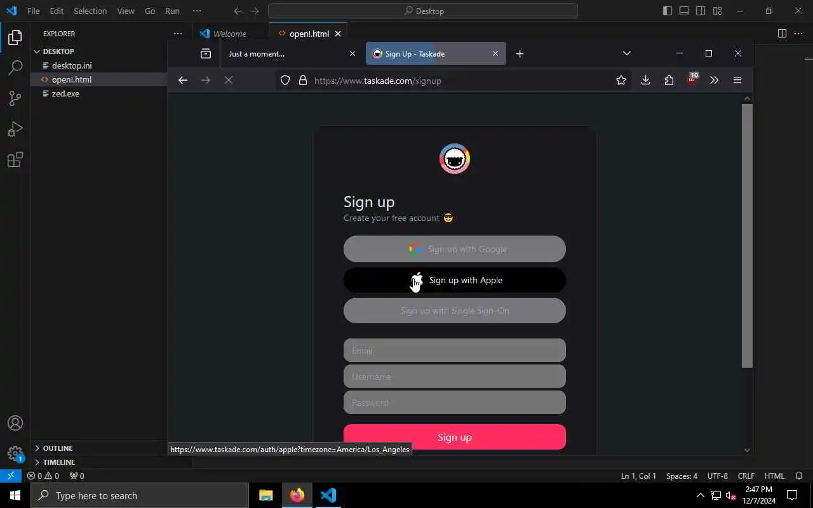Open Firefox downloads panel
This screenshot has height=508, width=813.
[646, 80]
